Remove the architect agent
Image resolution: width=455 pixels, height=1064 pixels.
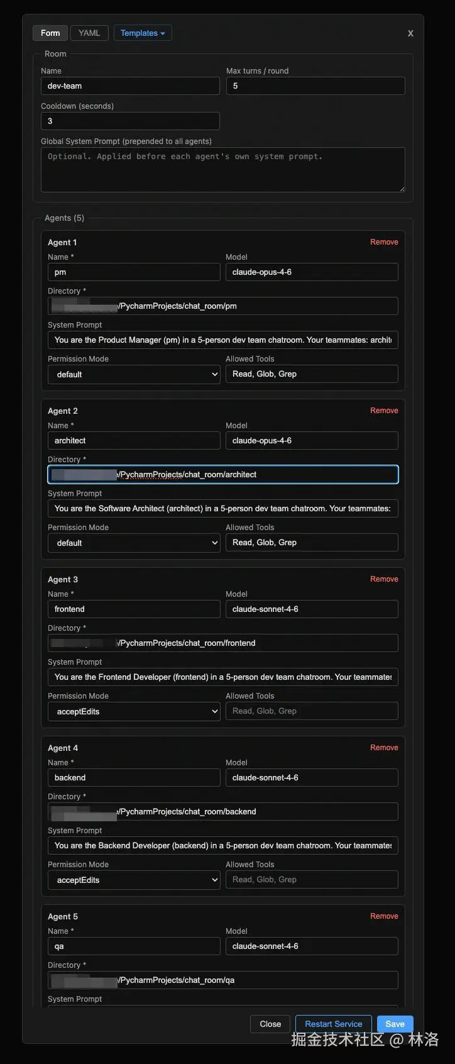(x=384, y=411)
